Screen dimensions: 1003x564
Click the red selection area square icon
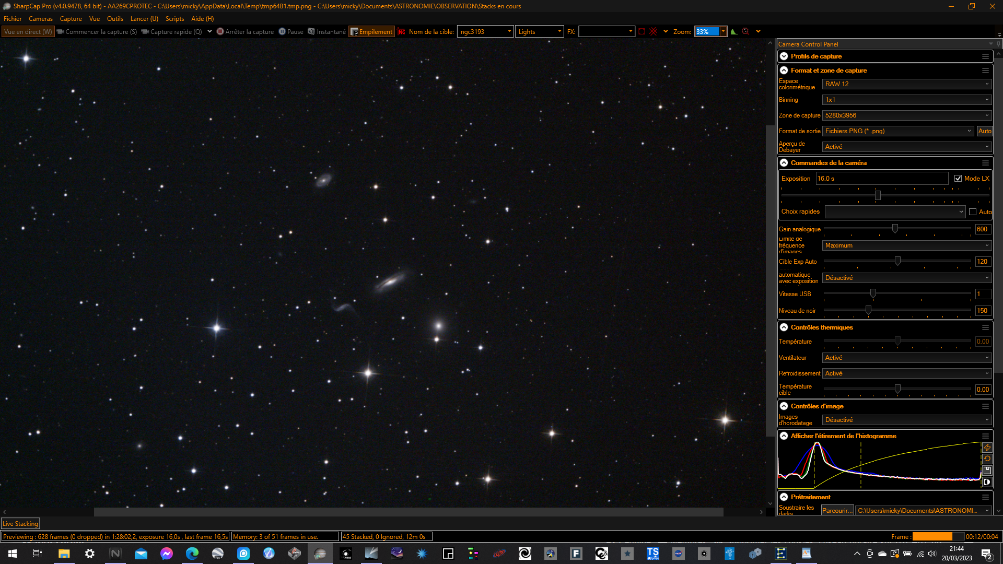pyautogui.click(x=642, y=32)
